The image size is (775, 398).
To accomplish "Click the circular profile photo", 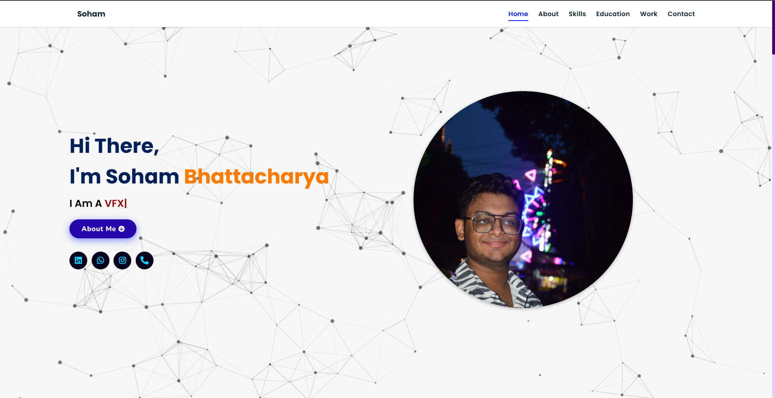I will (x=523, y=200).
